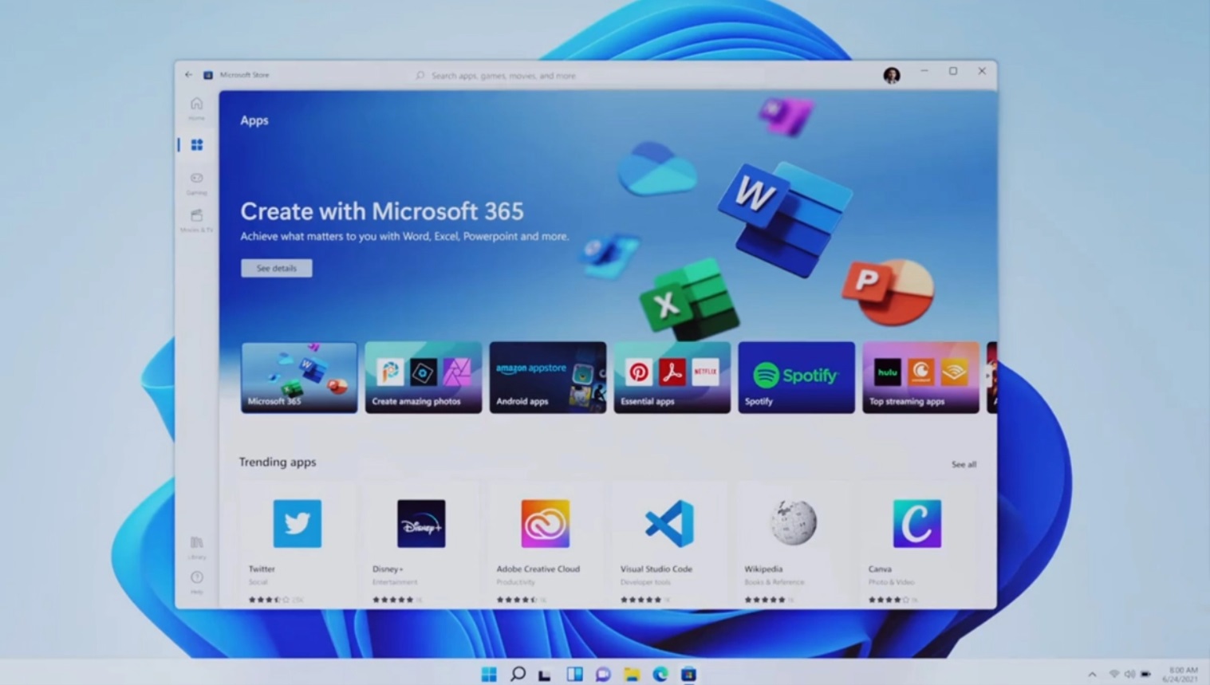Click the search apps input field

pos(586,76)
